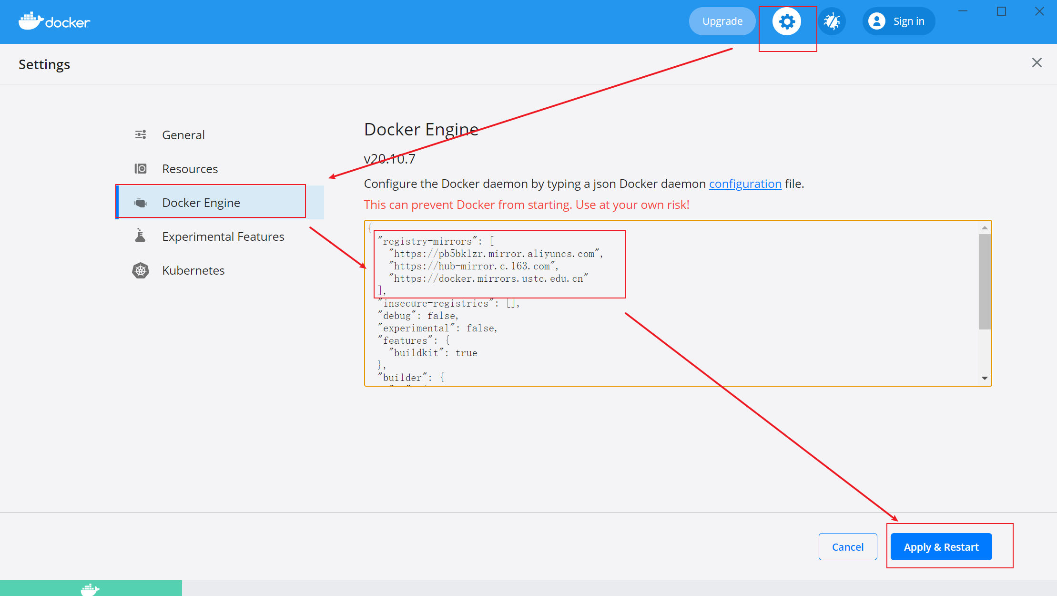Switch to the Resources section

190,169
